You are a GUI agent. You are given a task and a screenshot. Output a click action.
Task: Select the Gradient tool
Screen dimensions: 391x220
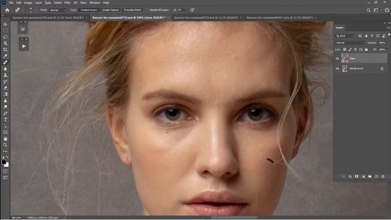coord(5,94)
